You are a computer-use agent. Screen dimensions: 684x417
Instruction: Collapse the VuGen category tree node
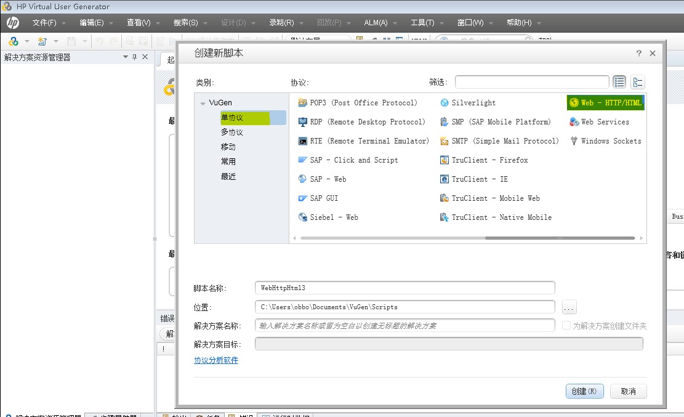203,103
